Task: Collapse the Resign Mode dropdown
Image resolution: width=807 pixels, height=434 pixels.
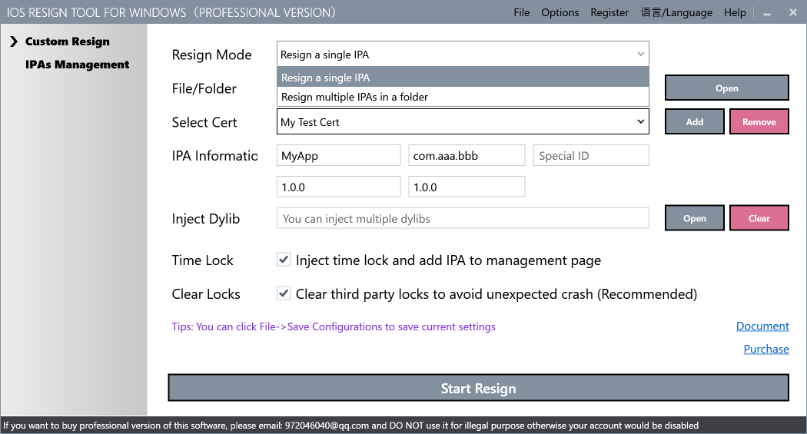Action: pyautogui.click(x=640, y=55)
